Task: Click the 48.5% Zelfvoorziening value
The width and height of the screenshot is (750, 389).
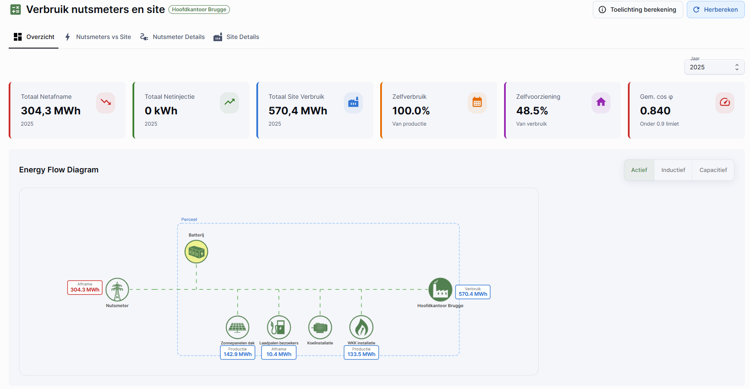Action: click(532, 111)
